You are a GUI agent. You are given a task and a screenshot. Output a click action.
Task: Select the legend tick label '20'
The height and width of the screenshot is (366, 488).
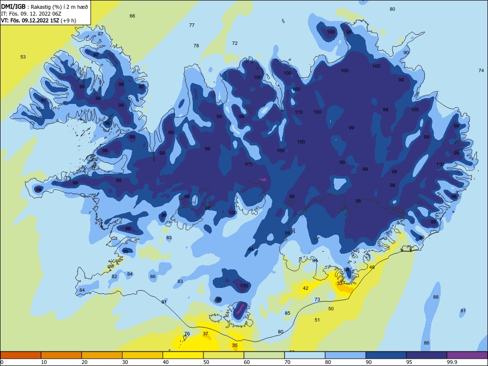[x=84, y=362]
